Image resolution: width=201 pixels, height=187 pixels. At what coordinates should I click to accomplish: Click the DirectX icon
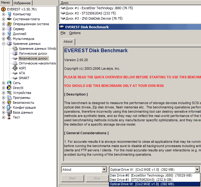tap(9, 88)
